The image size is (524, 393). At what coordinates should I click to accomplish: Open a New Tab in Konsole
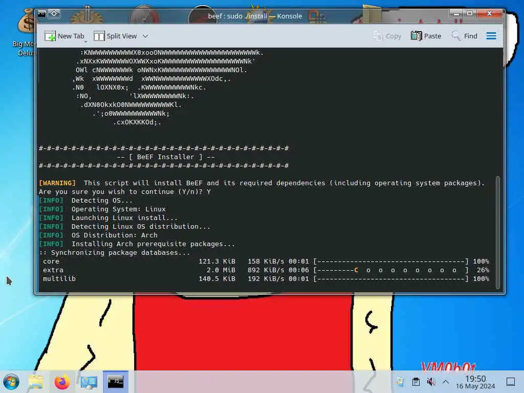pyautogui.click(x=64, y=36)
